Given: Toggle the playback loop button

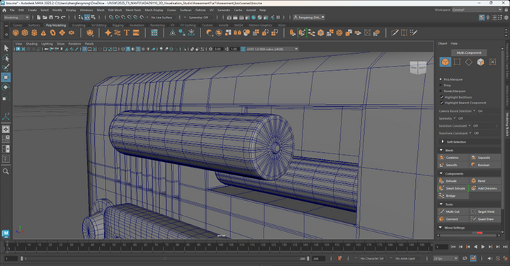Looking at the screenshot, I should tap(465, 258).
